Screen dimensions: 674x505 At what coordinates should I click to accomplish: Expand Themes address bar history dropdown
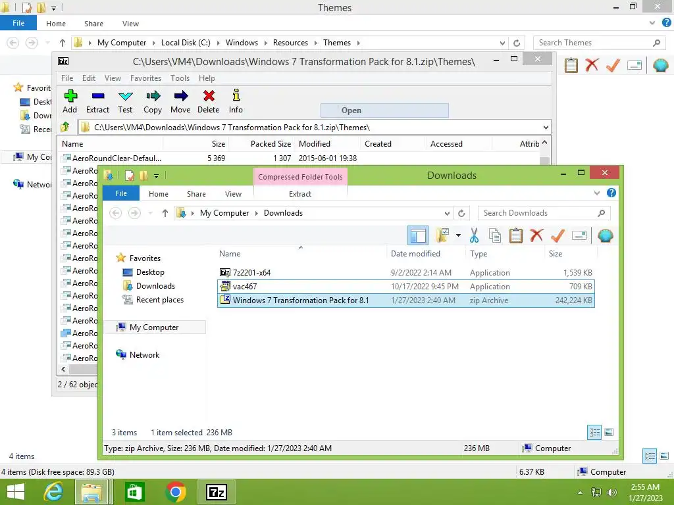pos(502,43)
